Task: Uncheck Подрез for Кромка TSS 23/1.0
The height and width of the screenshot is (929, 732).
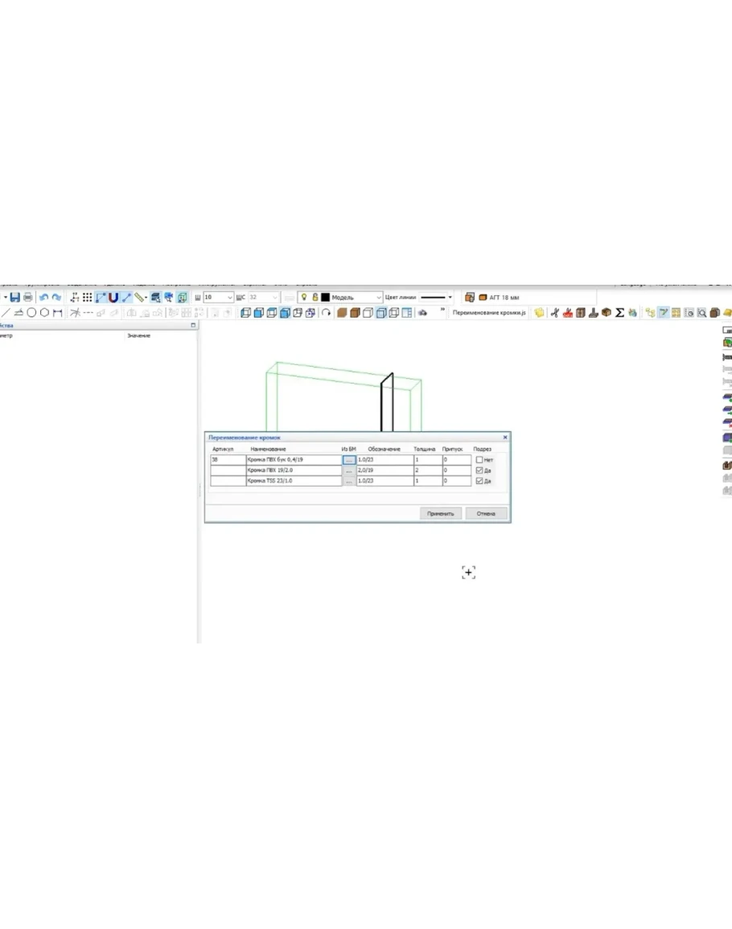Action: pos(479,481)
